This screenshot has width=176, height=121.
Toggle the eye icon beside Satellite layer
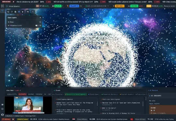click(x=8, y=26)
